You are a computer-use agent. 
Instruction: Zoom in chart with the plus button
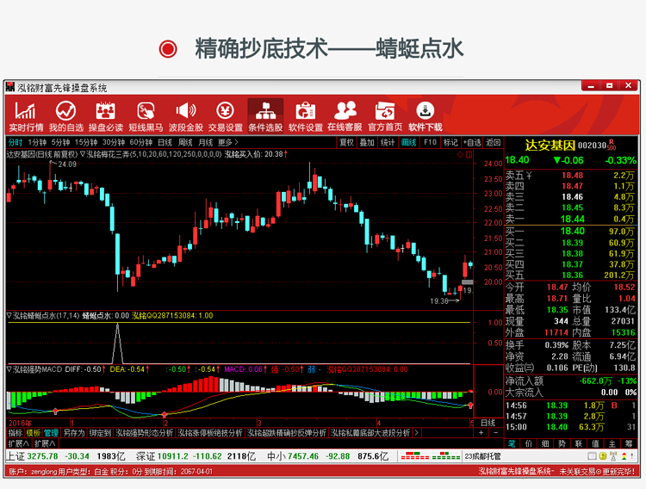481,432
